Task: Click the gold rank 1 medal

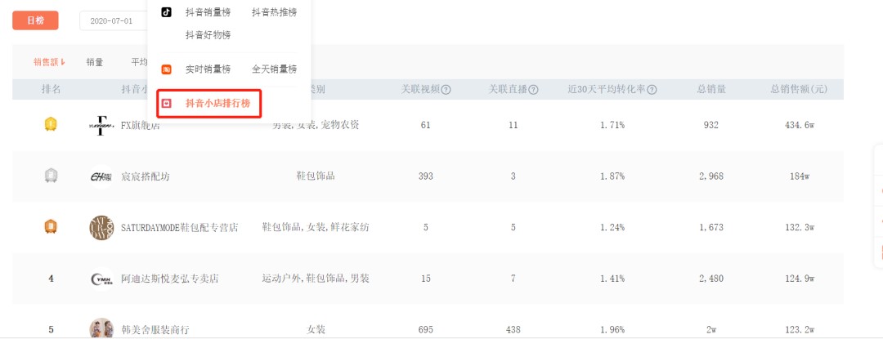Action: click(x=51, y=124)
